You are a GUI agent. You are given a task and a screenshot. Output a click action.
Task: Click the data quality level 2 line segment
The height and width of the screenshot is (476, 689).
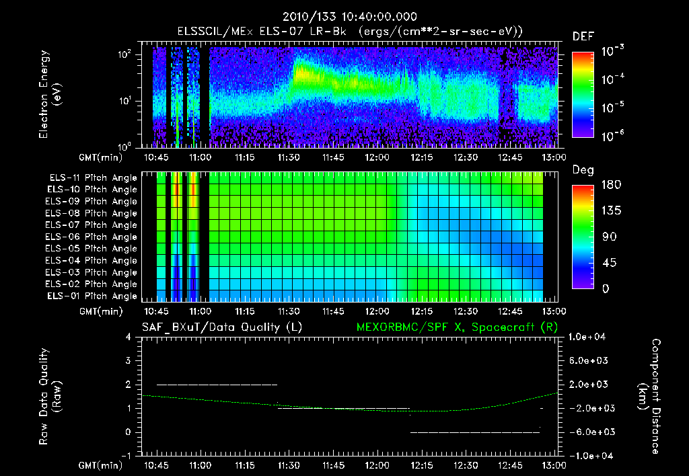click(217, 385)
